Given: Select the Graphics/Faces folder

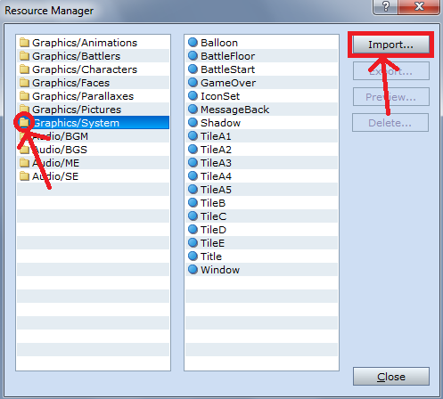Looking at the screenshot, I should (93, 83).
